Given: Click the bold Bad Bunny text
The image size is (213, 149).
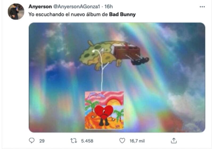Looking at the screenshot, I should (x=122, y=14).
